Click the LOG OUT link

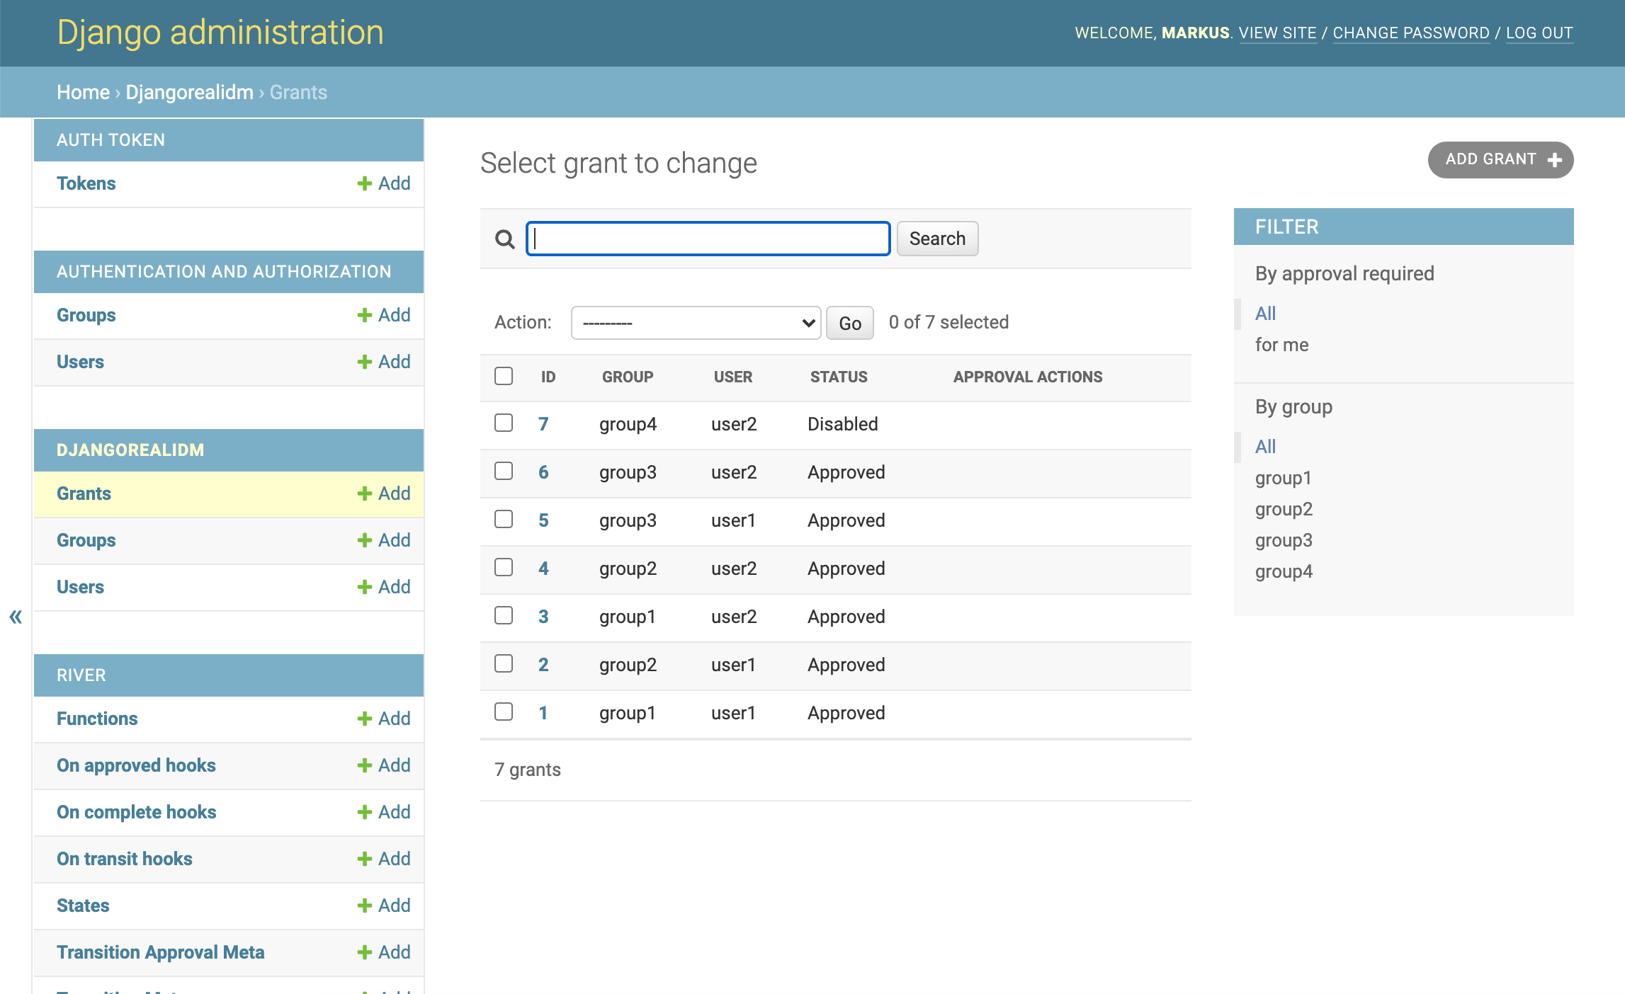[x=1539, y=33]
